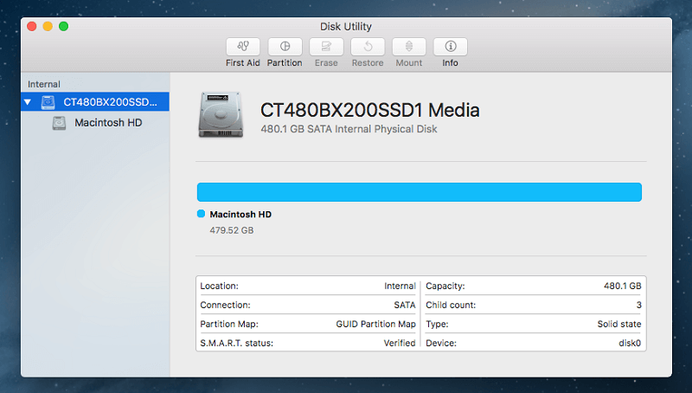Minimize the Disk Utility window
The image size is (692, 393).
click(x=48, y=27)
